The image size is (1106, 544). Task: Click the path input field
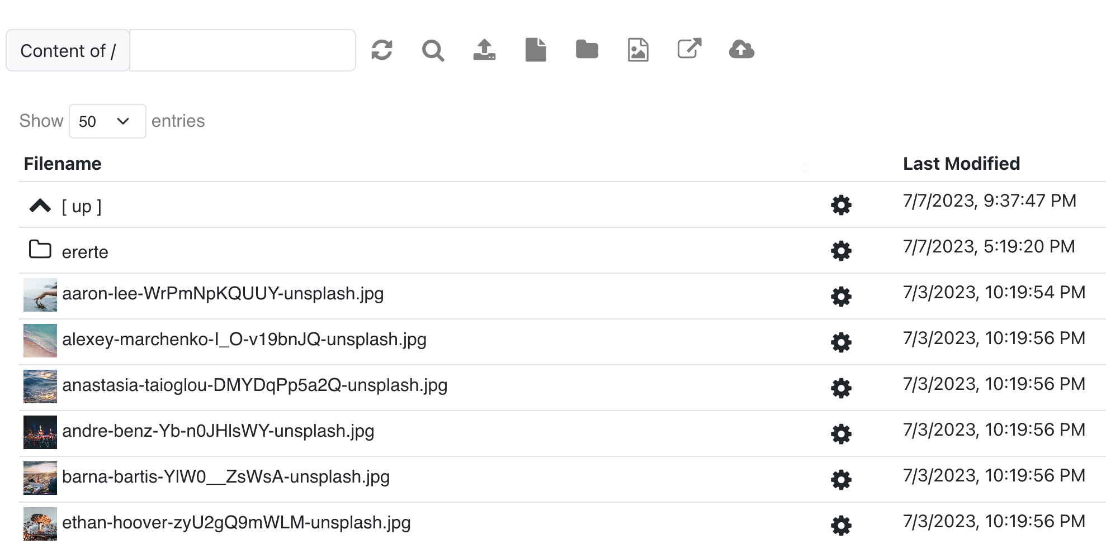pos(242,50)
